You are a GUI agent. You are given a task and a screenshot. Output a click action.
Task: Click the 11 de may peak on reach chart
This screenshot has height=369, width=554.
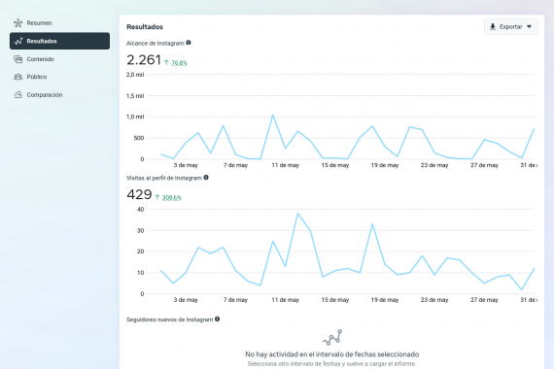(273, 116)
